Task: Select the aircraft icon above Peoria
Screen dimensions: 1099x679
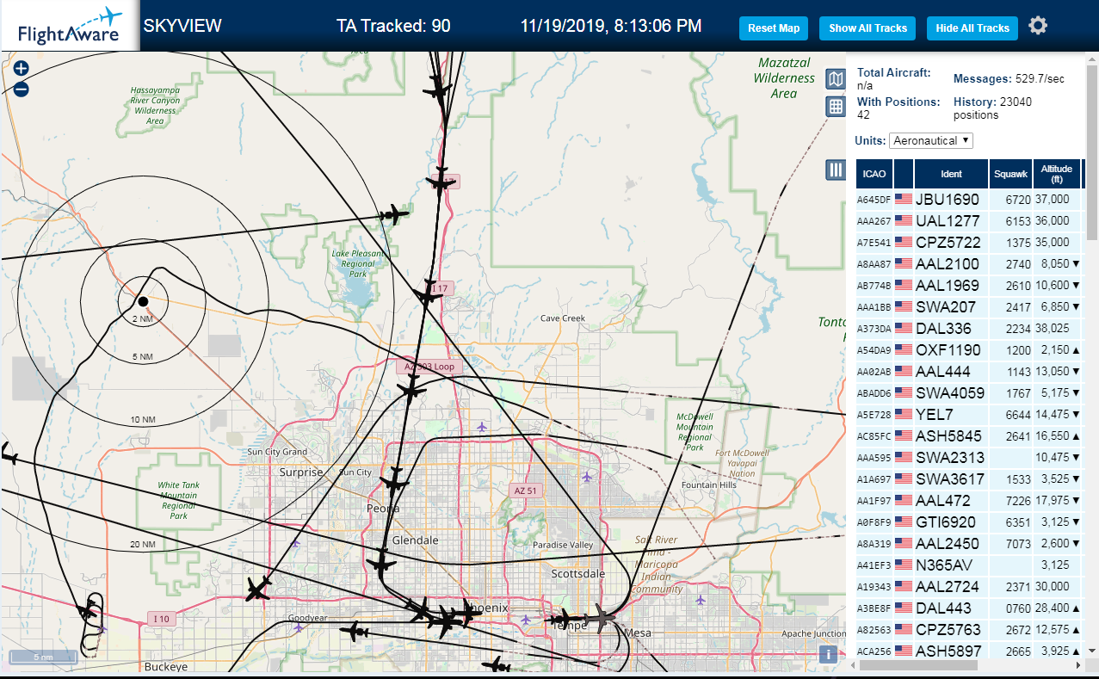Action: point(395,481)
